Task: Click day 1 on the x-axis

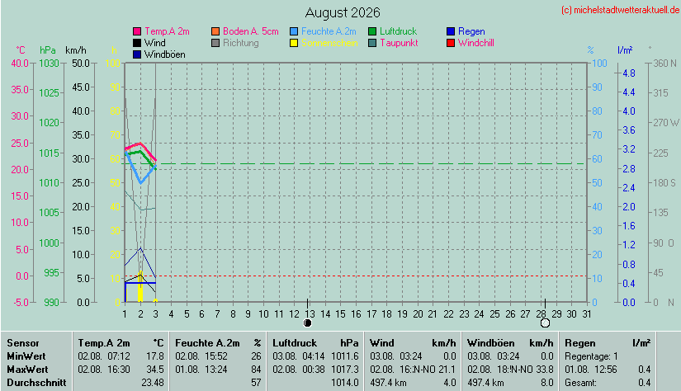Action: point(125,313)
